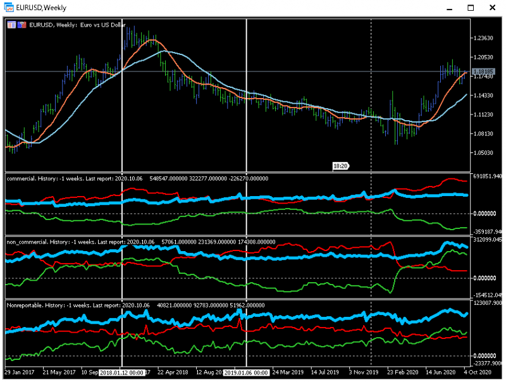Viewport: 506px width, 382px height.
Task: Select the 2018.01.12 vertical line date label
Action: [121, 373]
